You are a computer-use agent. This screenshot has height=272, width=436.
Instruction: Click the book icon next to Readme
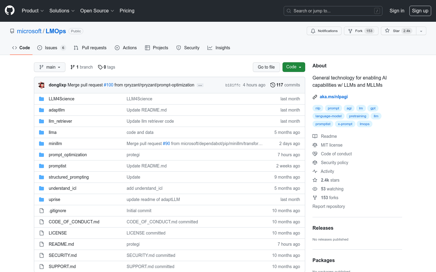(315, 136)
